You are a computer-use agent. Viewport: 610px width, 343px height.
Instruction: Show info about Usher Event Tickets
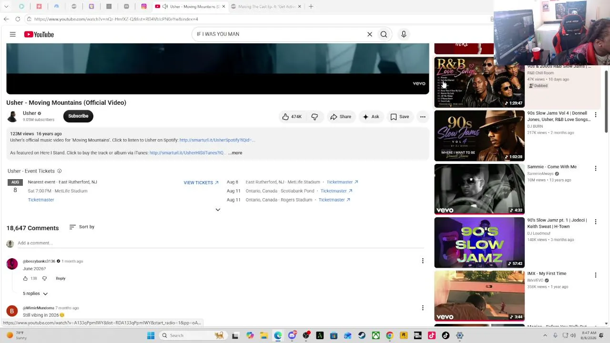(60, 171)
